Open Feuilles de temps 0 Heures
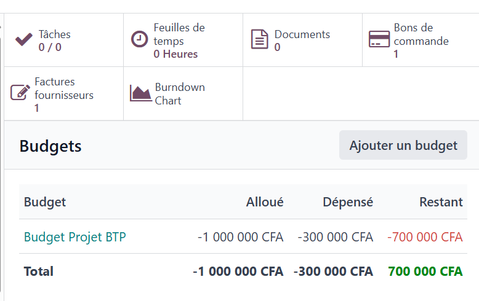Viewport: 479px width, 301px height. coord(179,41)
